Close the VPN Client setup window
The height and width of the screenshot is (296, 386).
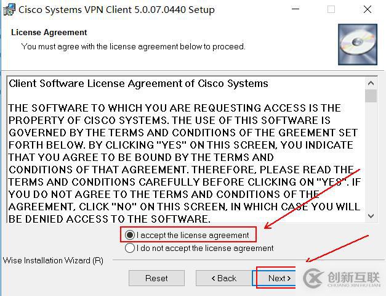point(368,9)
